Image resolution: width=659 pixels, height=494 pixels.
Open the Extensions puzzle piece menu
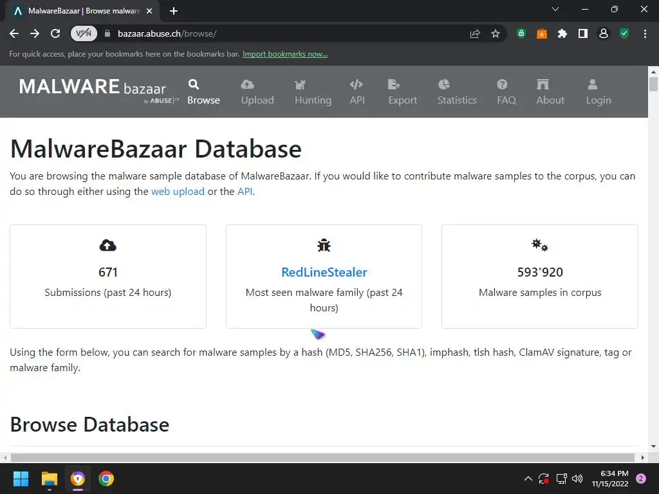click(x=562, y=33)
